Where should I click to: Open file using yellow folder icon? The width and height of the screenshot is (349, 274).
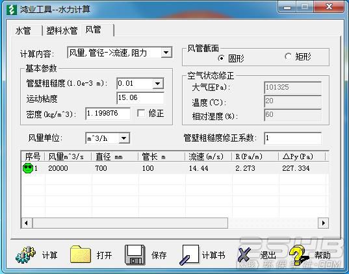pyautogui.click(x=81, y=255)
